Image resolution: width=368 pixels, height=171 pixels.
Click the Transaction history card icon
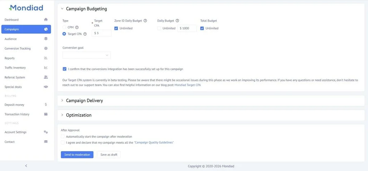(x=46, y=114)
